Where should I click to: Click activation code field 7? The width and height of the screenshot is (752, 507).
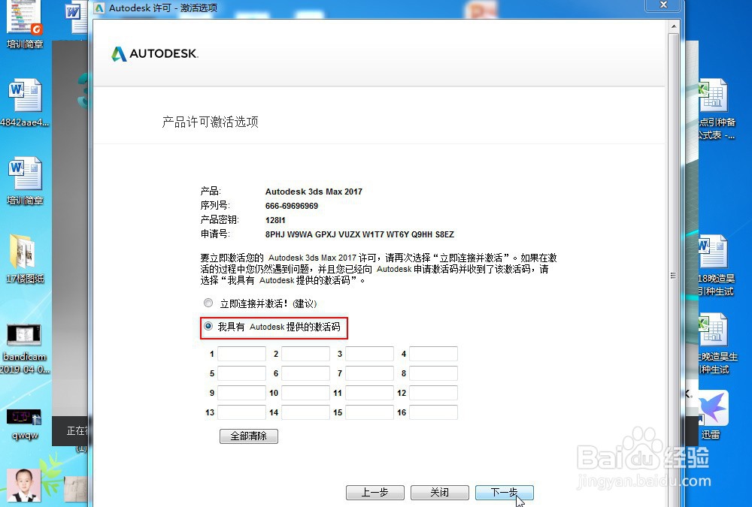tap(369, 373)
